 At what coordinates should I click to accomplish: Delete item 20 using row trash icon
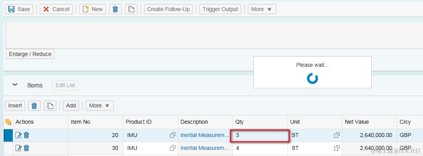pyautogui.click(x=27, y=135)
